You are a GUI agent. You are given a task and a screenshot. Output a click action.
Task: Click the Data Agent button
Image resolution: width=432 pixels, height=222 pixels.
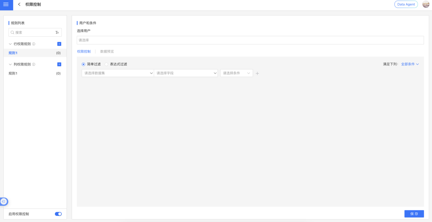click(x=406, y=4)
